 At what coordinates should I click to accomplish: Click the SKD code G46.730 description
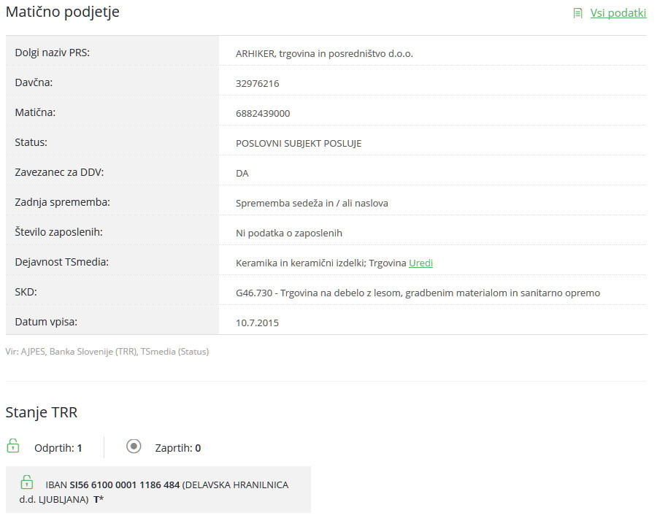[418, 293]
